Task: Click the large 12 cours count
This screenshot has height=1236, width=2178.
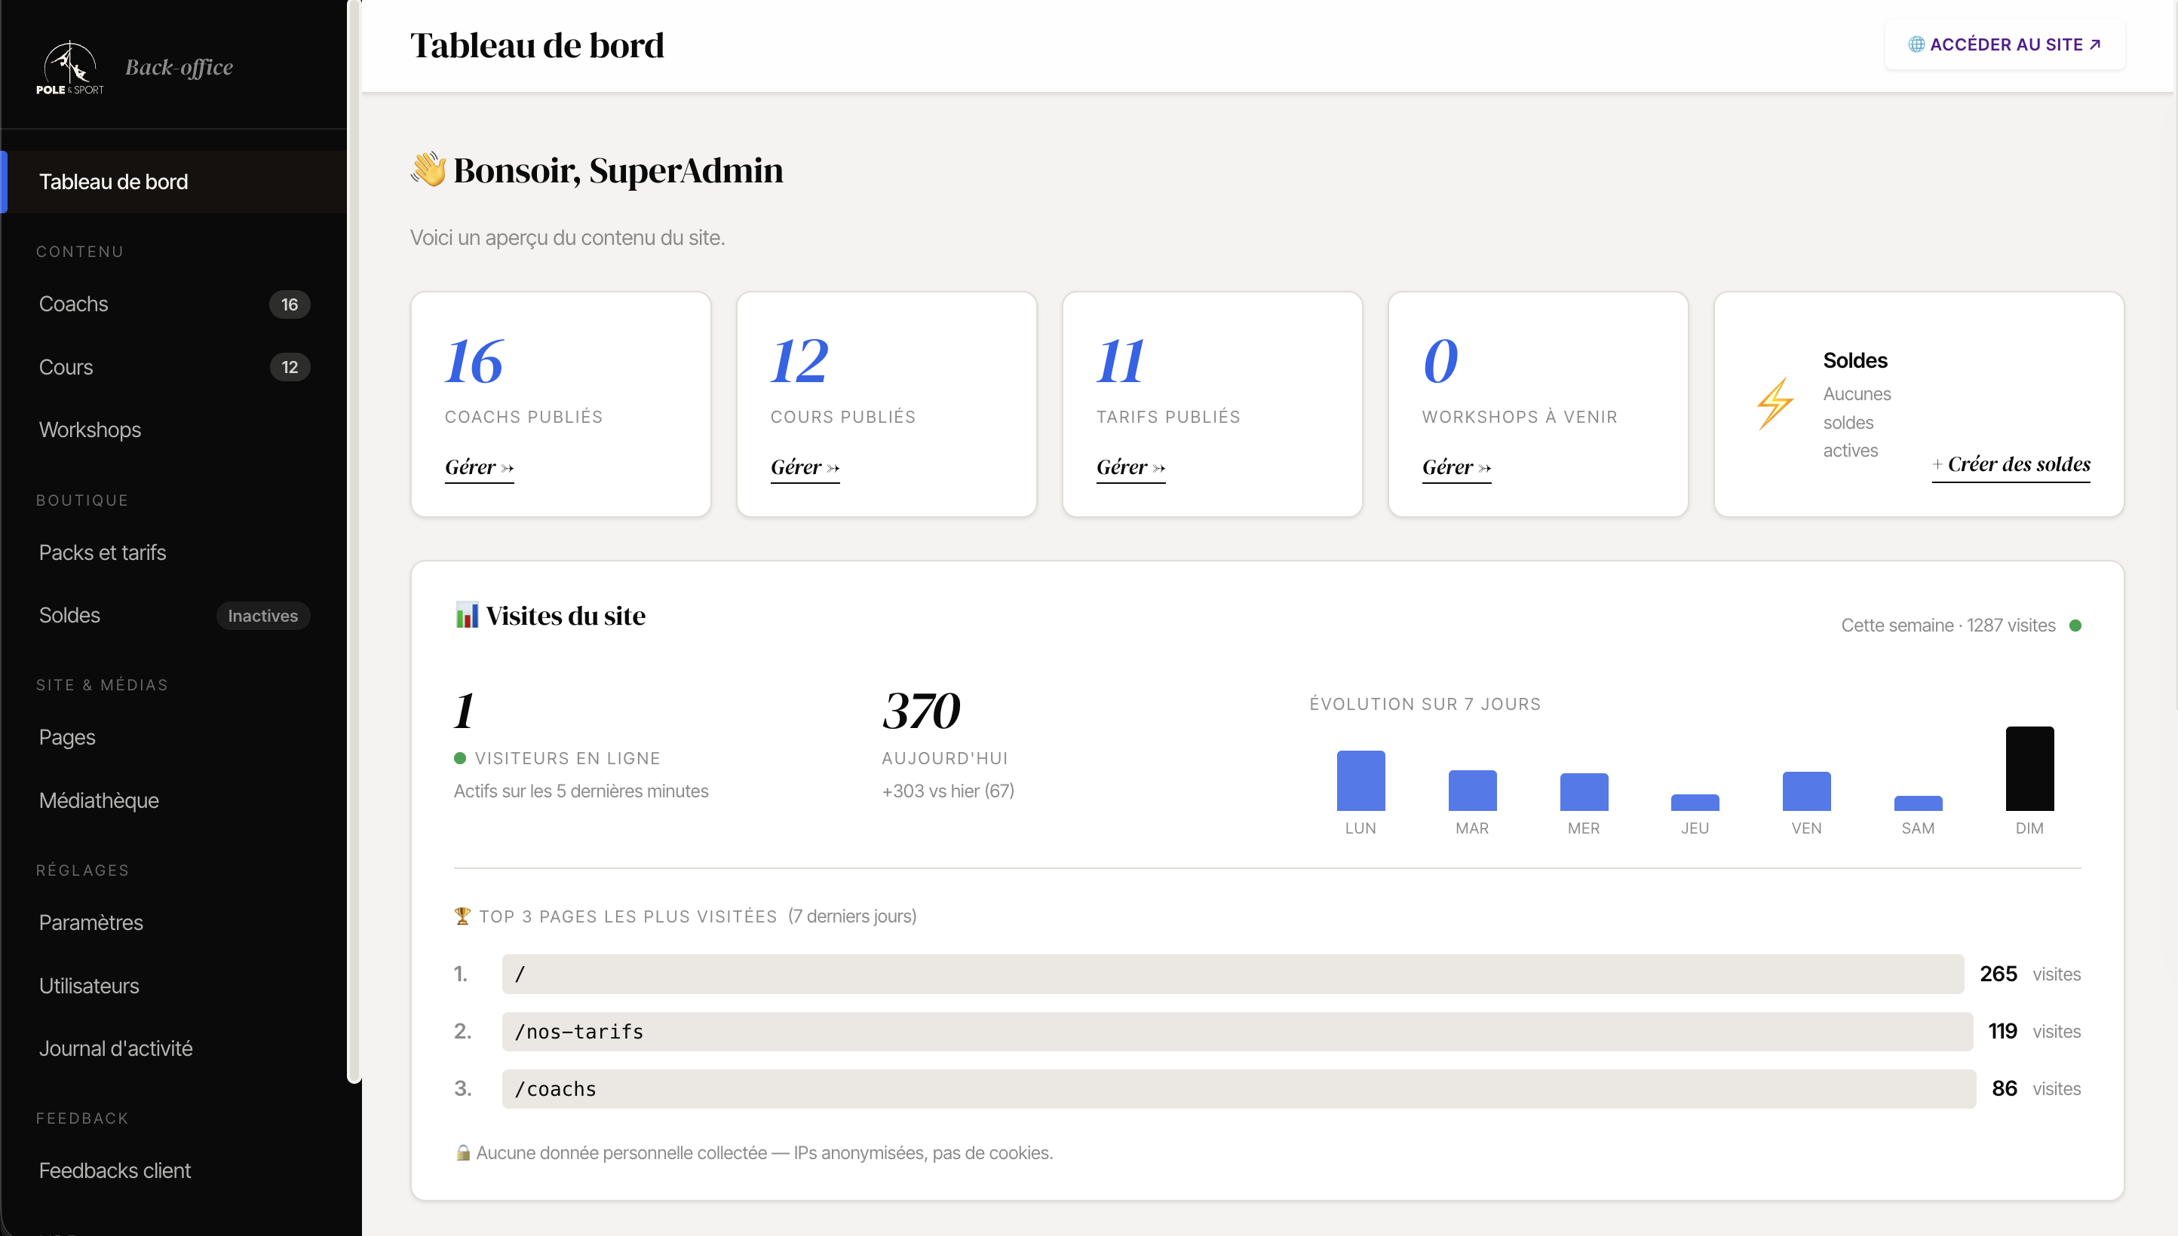Action: point(799,362)
